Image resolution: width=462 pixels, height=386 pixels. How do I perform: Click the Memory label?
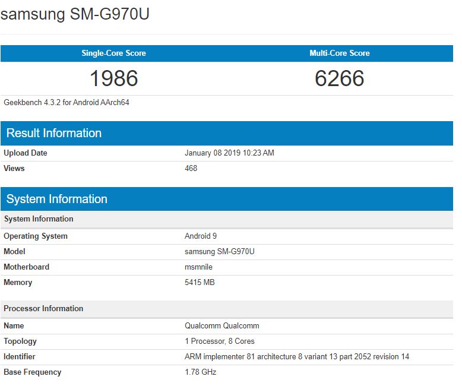tap(18, 282)
